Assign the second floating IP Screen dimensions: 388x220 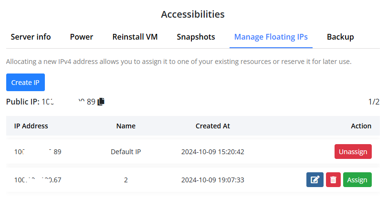point(357,180)
